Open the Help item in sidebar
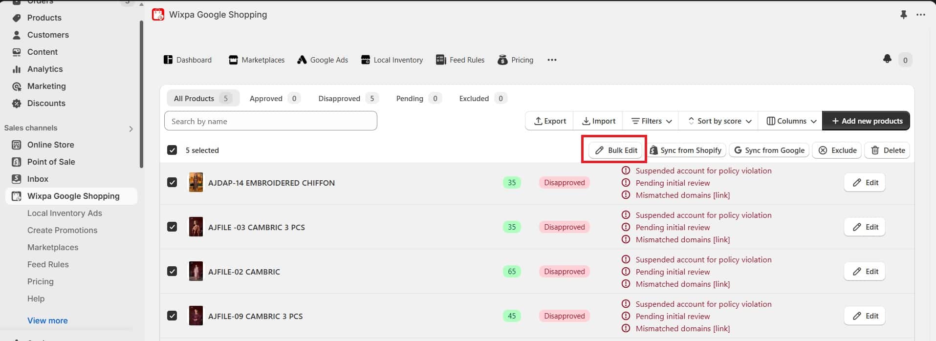The image size is (936, 341). coord(36,298)
